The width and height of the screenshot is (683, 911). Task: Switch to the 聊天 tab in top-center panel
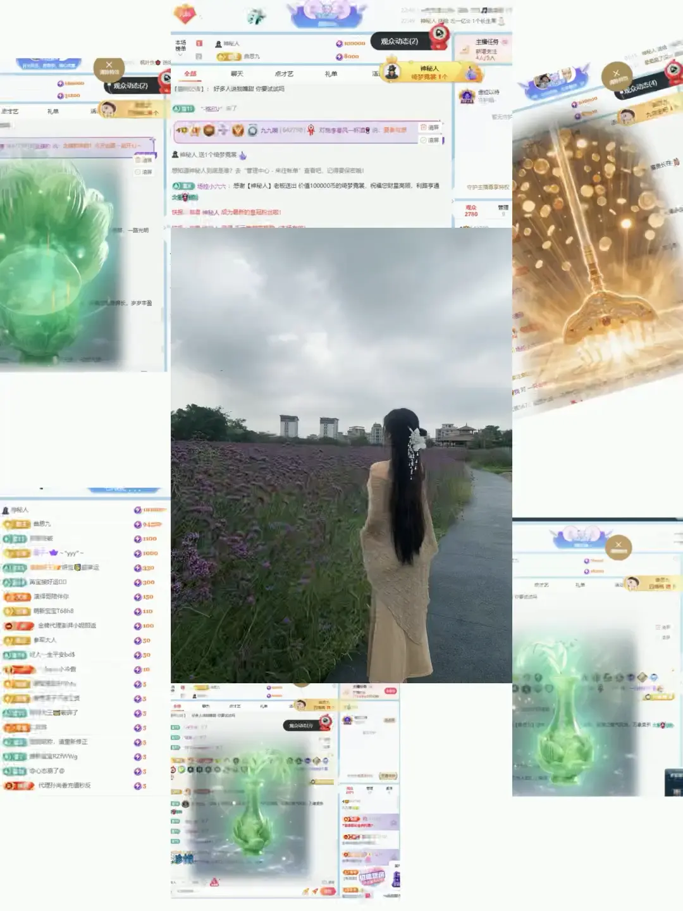(237, 74)
